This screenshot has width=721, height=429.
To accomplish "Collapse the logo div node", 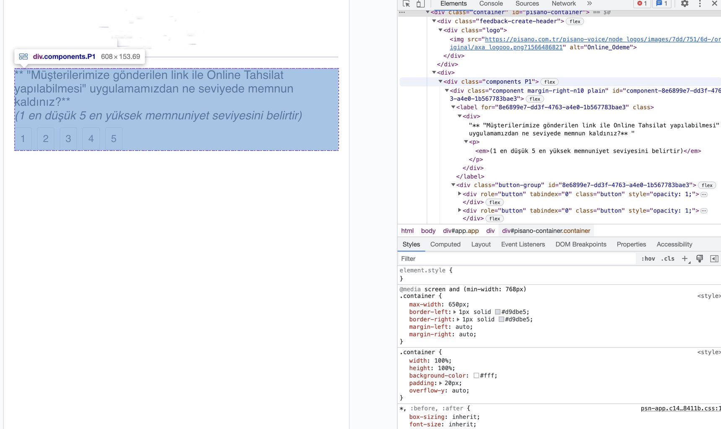I will click(440, 30).
